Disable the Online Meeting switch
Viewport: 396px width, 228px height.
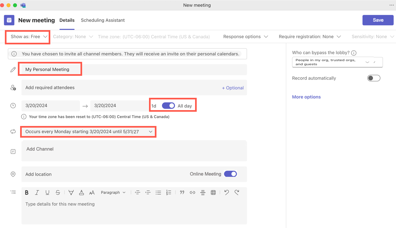tap(230, 174)
